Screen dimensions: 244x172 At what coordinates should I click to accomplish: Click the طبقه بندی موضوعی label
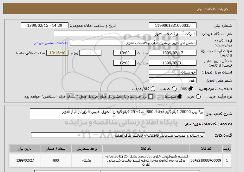pos(215,89)
